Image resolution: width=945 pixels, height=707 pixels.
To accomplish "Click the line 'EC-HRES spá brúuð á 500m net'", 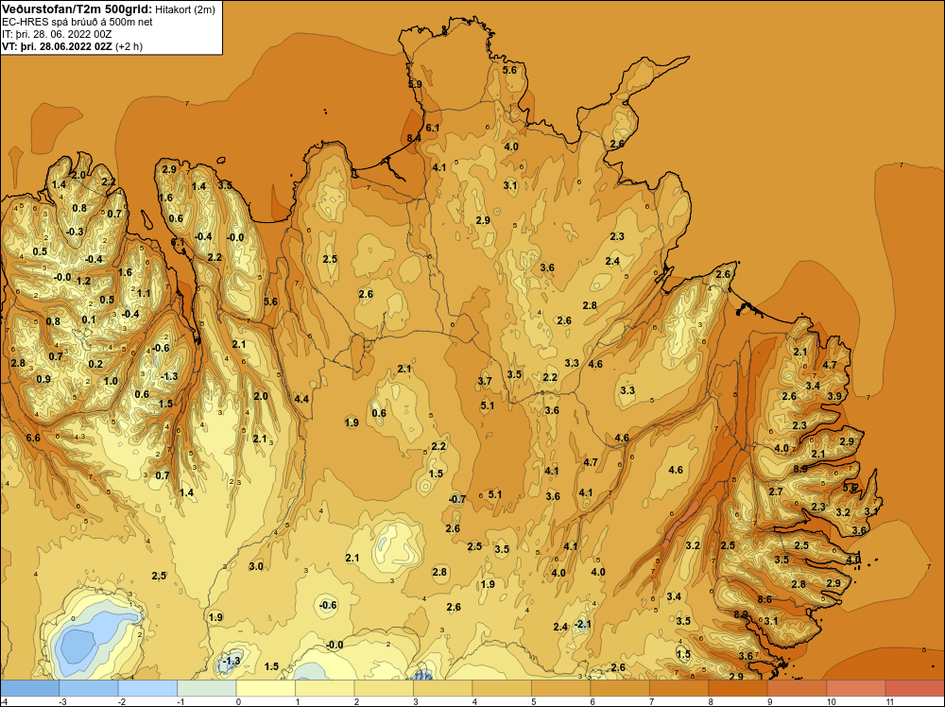I will tap(77, 22).
